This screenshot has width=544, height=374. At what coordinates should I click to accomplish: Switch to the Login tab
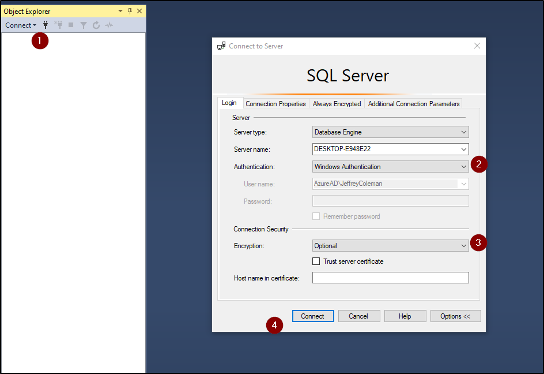coord(229,103)
